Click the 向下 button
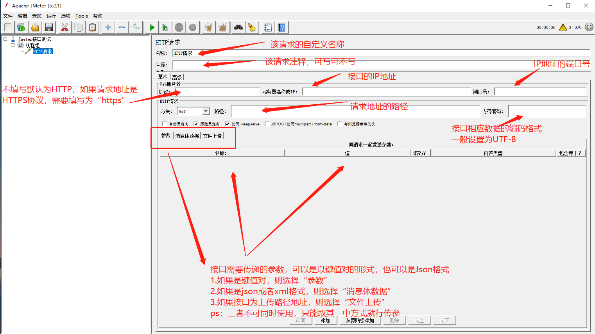 tap(444, 320)
